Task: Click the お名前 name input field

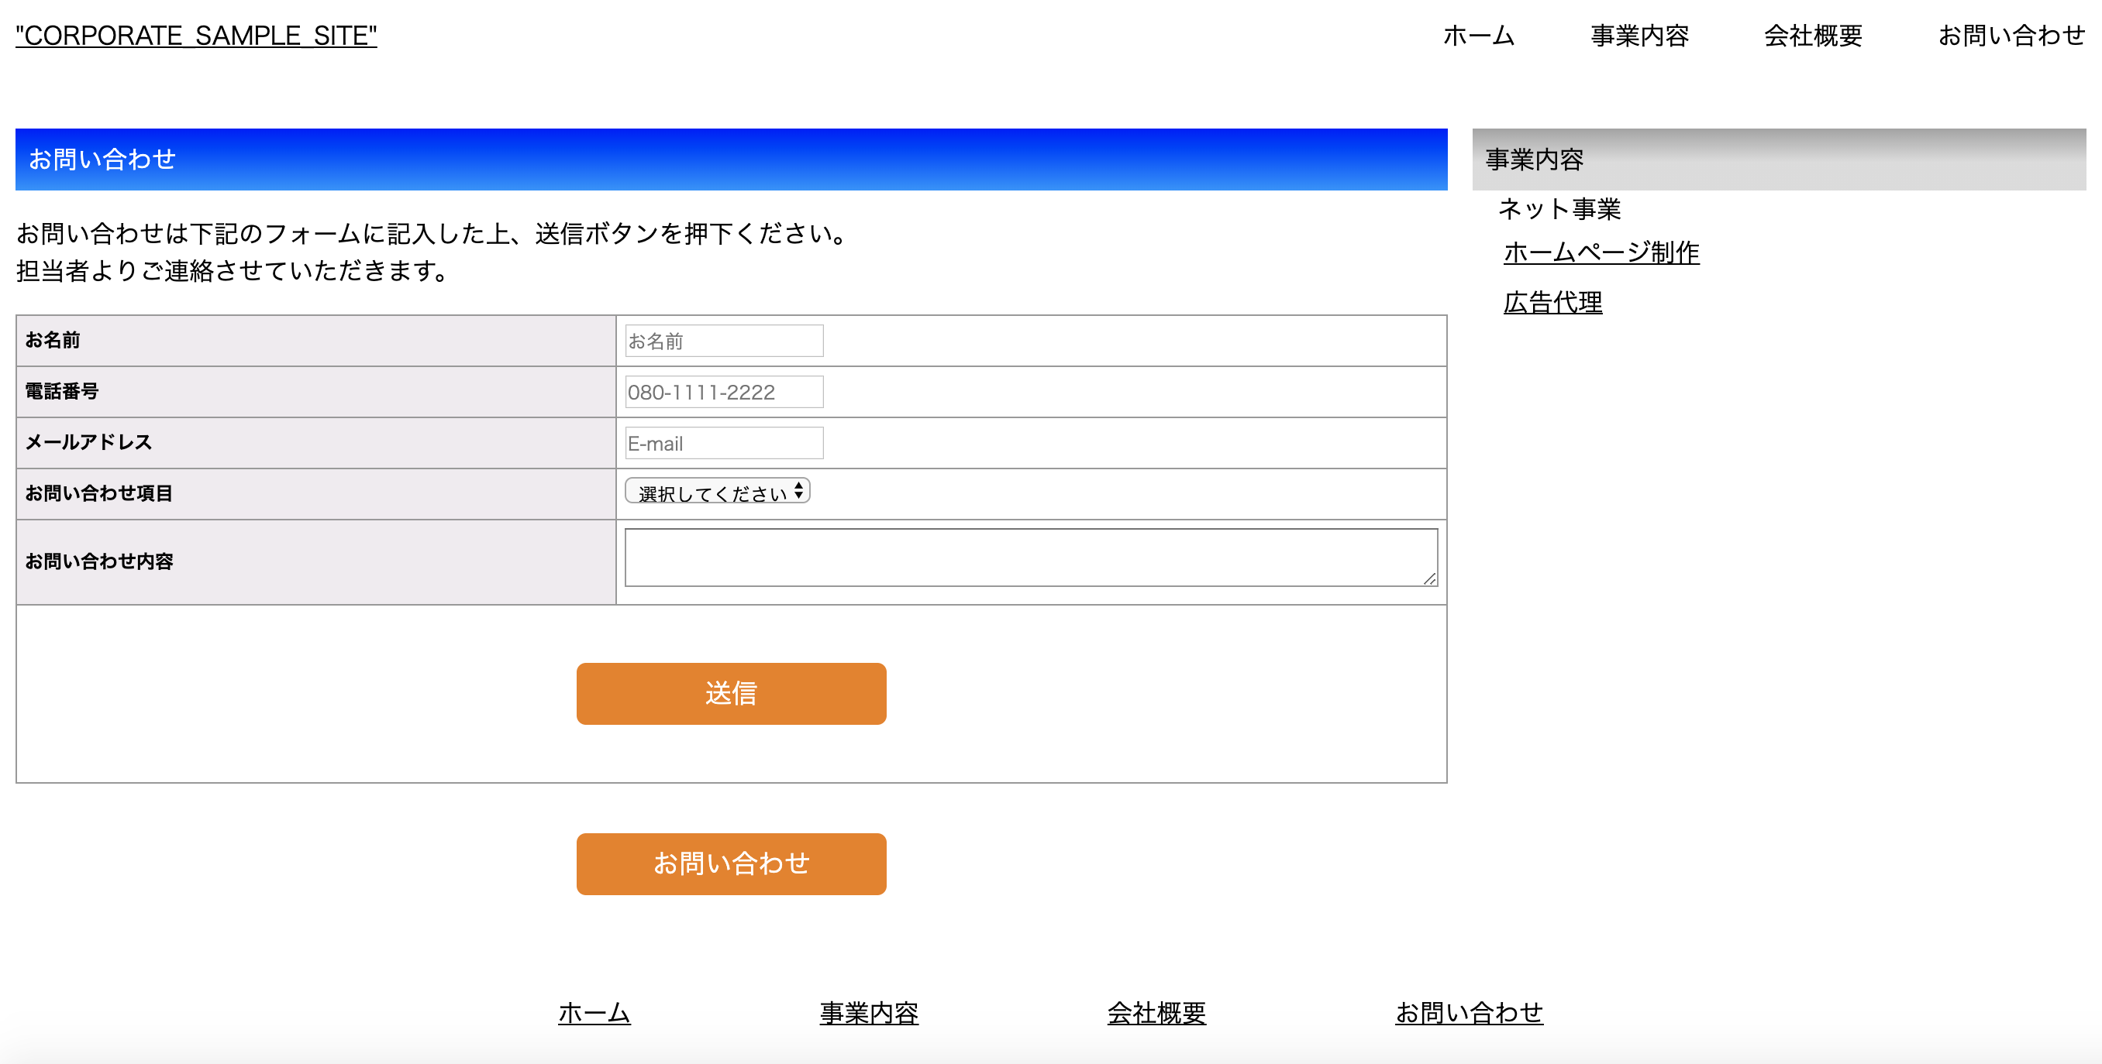Action: point(723,340)
